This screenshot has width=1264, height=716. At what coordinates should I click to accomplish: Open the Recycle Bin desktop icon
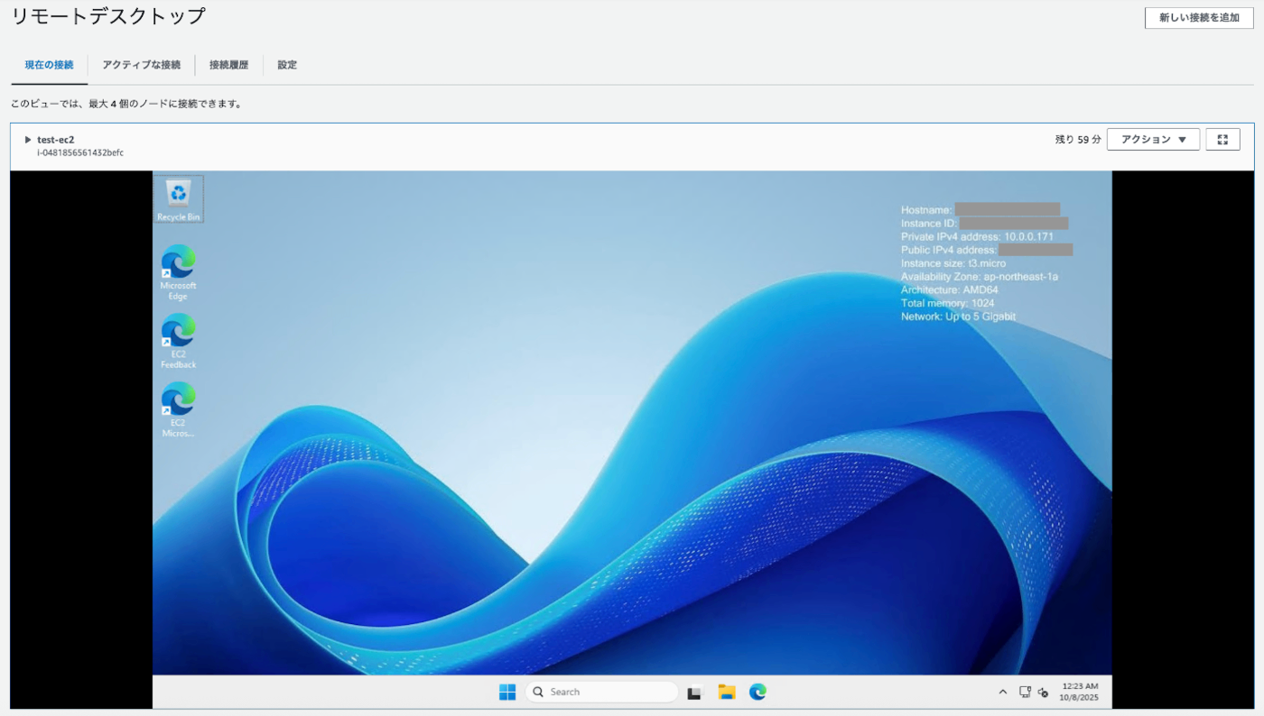(x=179, y=198)
